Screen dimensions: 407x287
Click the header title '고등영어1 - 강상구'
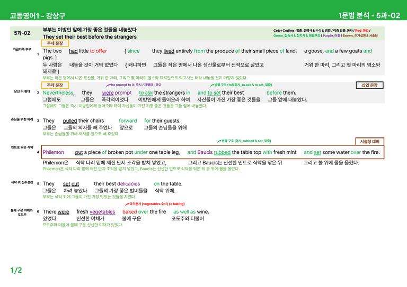[38, 15]
